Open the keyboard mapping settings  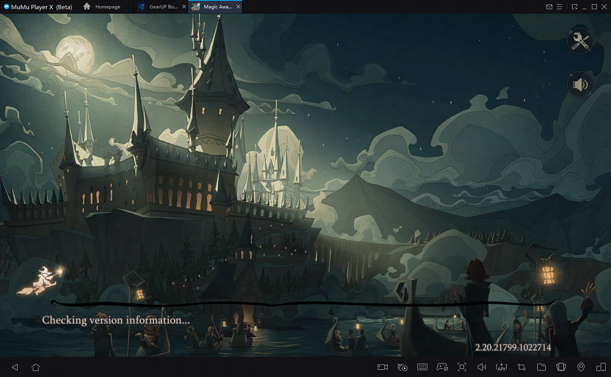click(x=422, y=367)
